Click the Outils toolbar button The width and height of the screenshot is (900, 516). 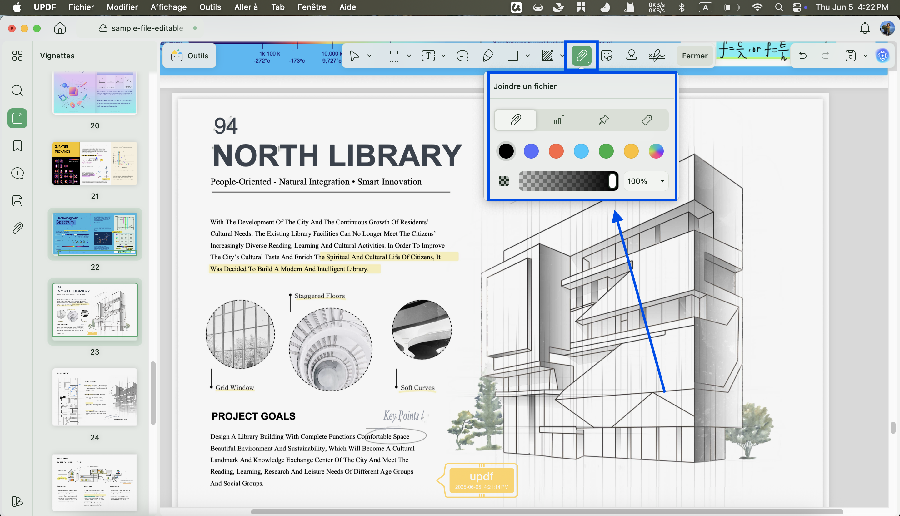pyautogui.click(x=189, y=56)
